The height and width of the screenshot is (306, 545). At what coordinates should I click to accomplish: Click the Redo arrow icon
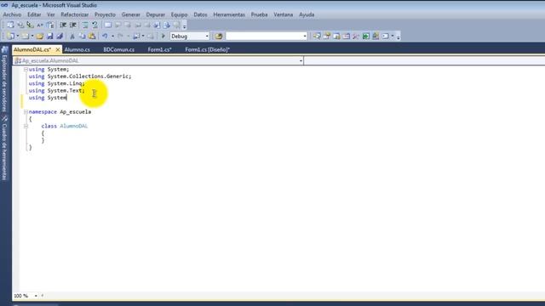[120, 36]
